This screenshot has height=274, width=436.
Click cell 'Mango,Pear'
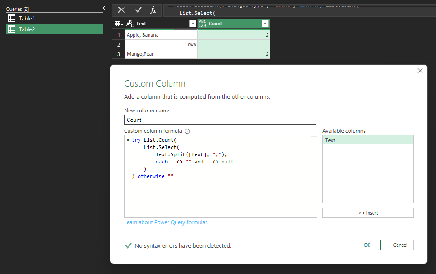click(x=161, y=54)
